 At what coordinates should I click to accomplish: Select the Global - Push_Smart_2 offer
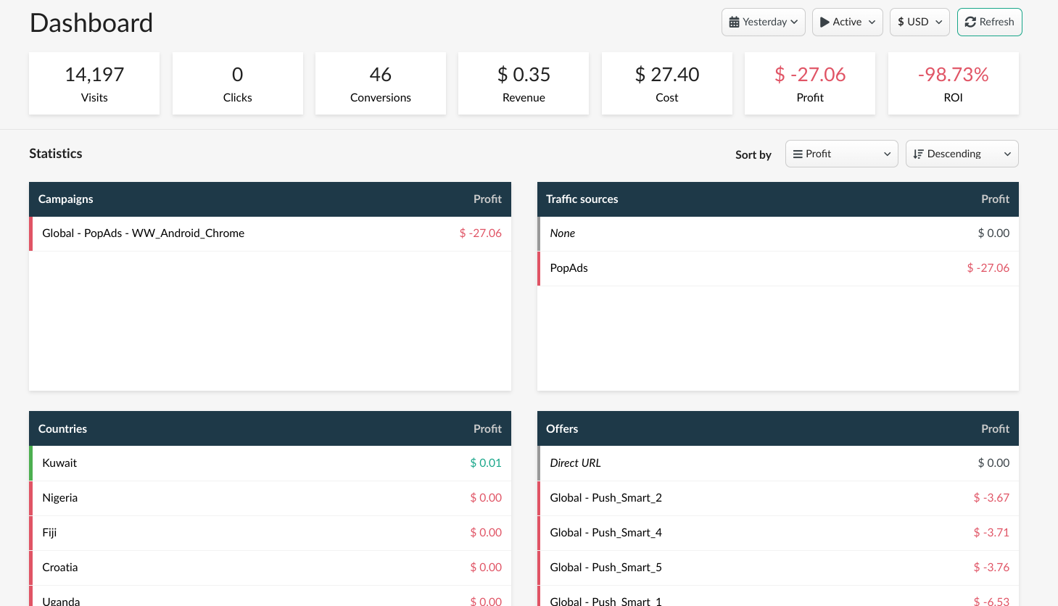click(x=606, y=498)
